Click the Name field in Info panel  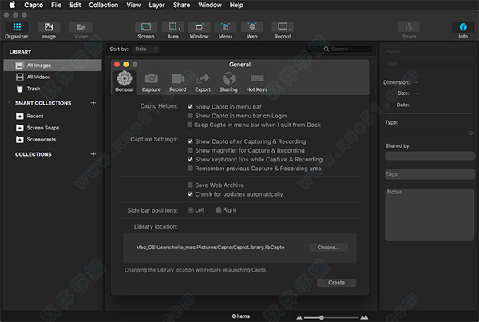pos(430,51)
